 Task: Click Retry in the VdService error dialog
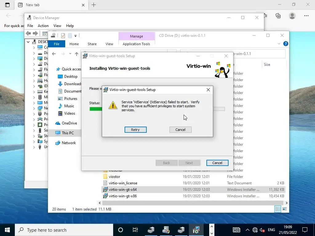pos(135,130)
